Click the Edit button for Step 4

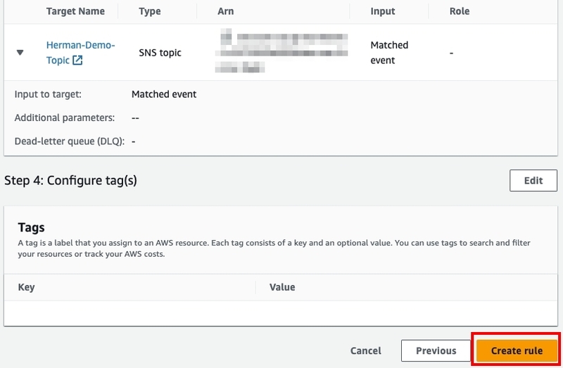pyautogui.click(x=533, y=181)
